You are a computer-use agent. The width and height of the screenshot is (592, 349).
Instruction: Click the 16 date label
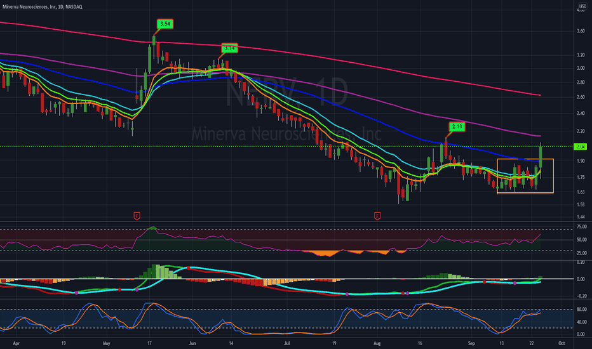pyautogui.click(x=420, y=343)
